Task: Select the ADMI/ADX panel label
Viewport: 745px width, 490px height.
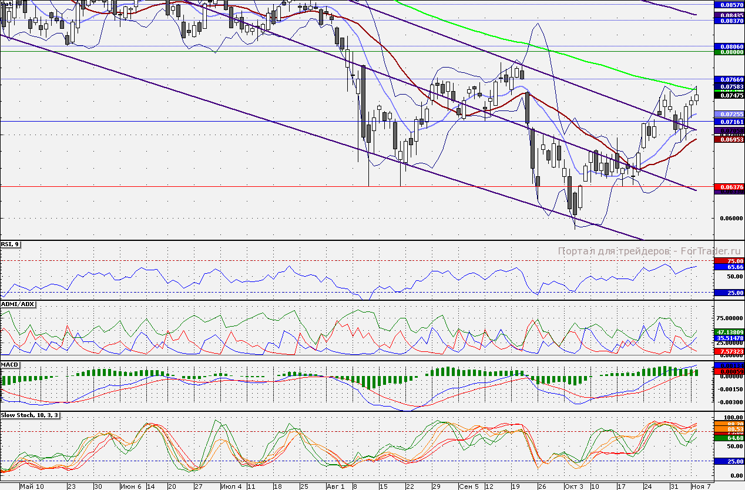Action: pyautogui.click(x=18, y=304)
